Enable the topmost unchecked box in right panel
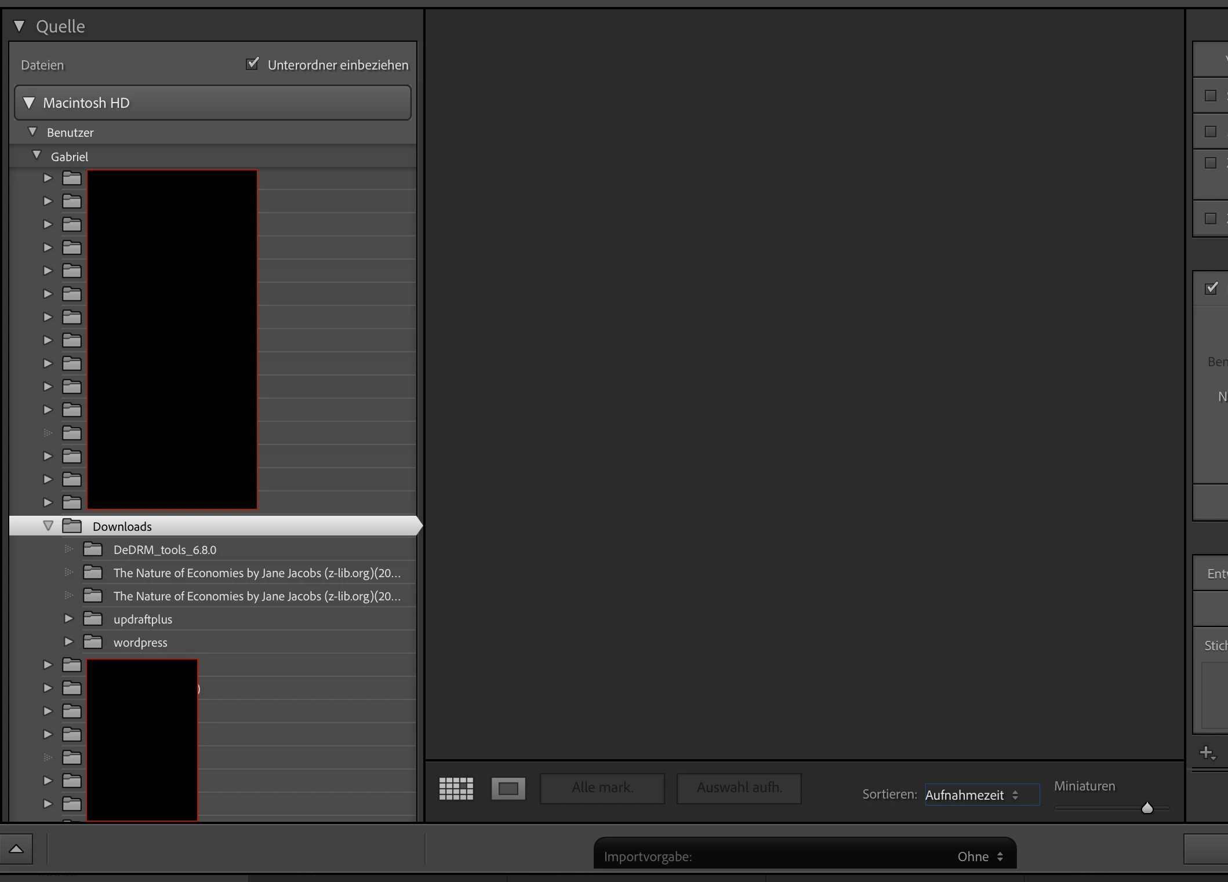The width and height of the screenshot is (1228, 882). tap(1211, 96)
